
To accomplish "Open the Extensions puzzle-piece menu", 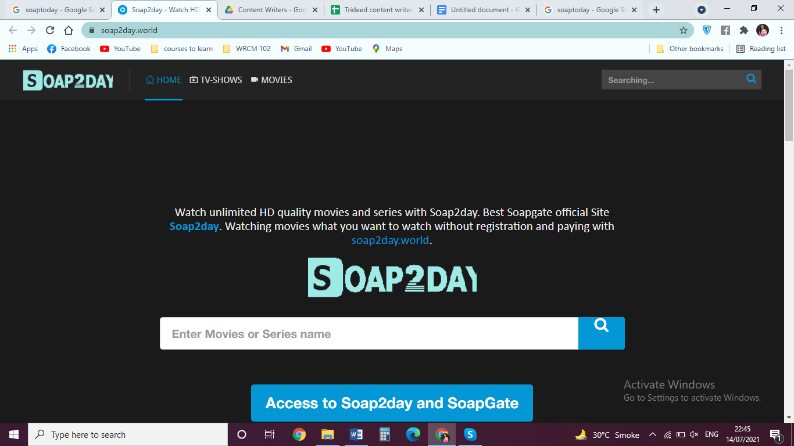I will pos(744,30).
